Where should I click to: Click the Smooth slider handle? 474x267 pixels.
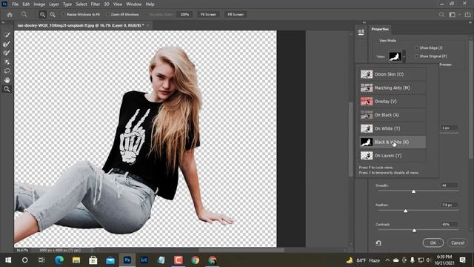(x=413, y=191)
